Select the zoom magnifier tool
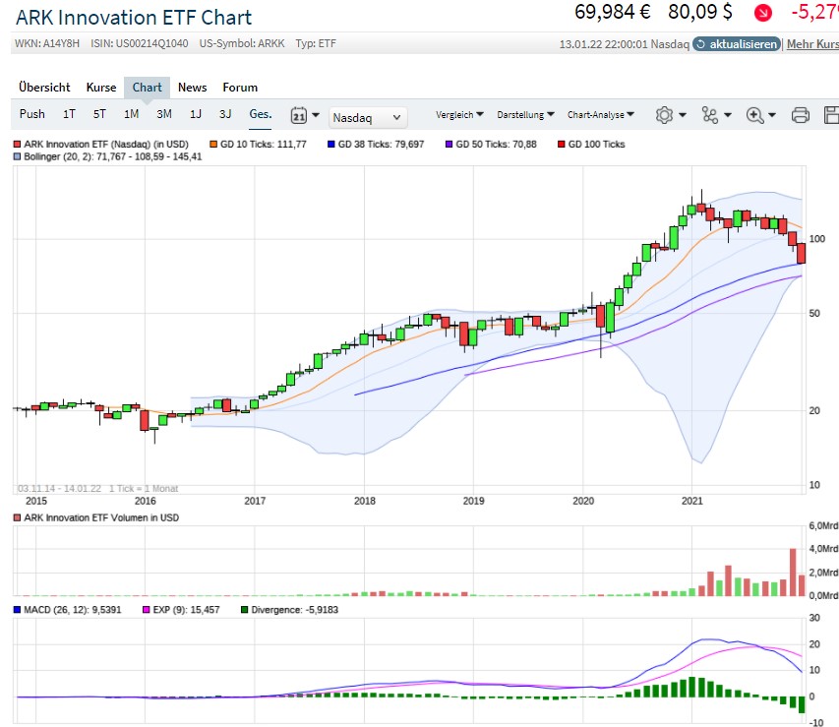 [x=755, y=115]
